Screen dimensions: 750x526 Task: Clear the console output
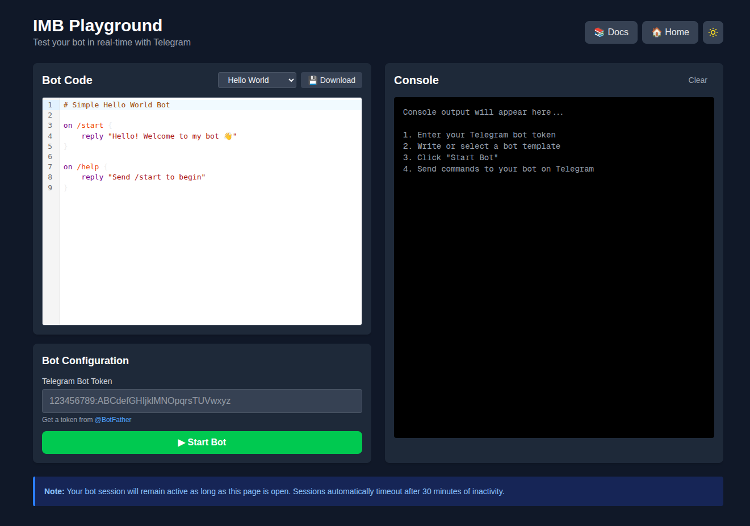point(698,80)
